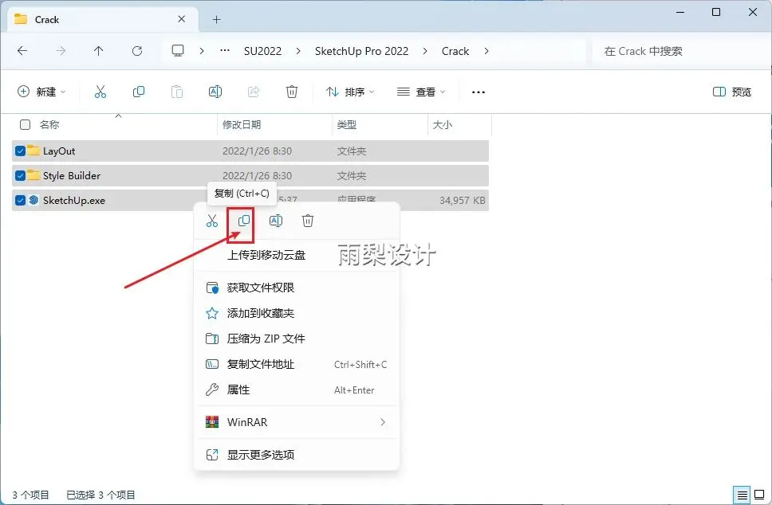The image size is (772, 505).
Task: Click the Style Builder folder icon
Action: [33, 175]
